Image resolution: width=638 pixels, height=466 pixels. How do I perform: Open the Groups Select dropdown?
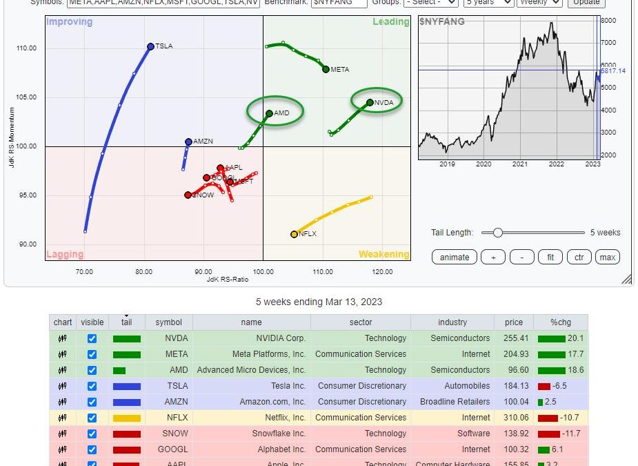pyautogui.click(x=431, y=3)
